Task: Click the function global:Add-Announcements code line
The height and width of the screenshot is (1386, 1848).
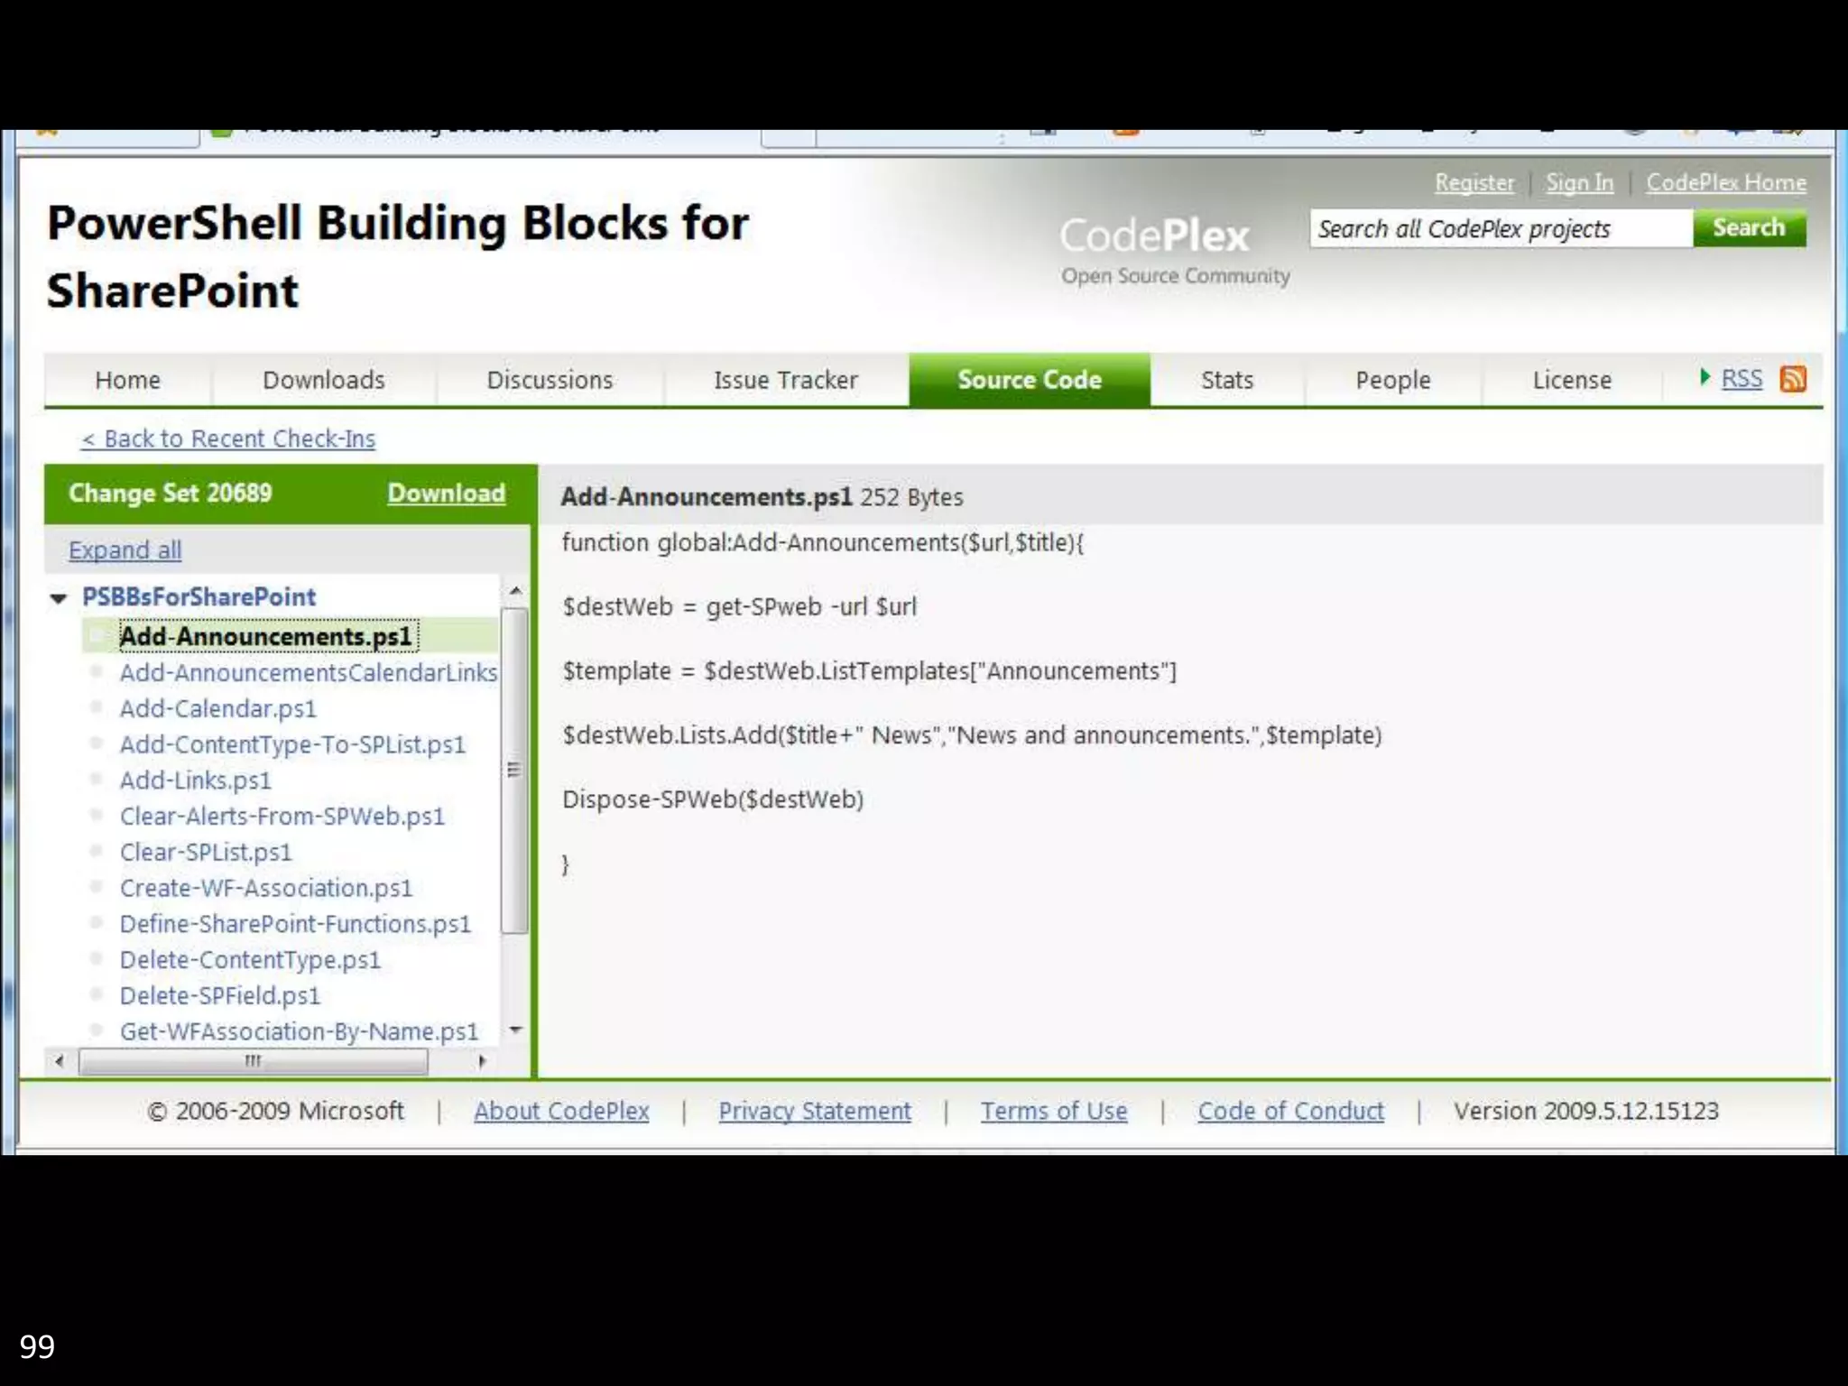Action: pyautogui.click(x=822, y=543)
